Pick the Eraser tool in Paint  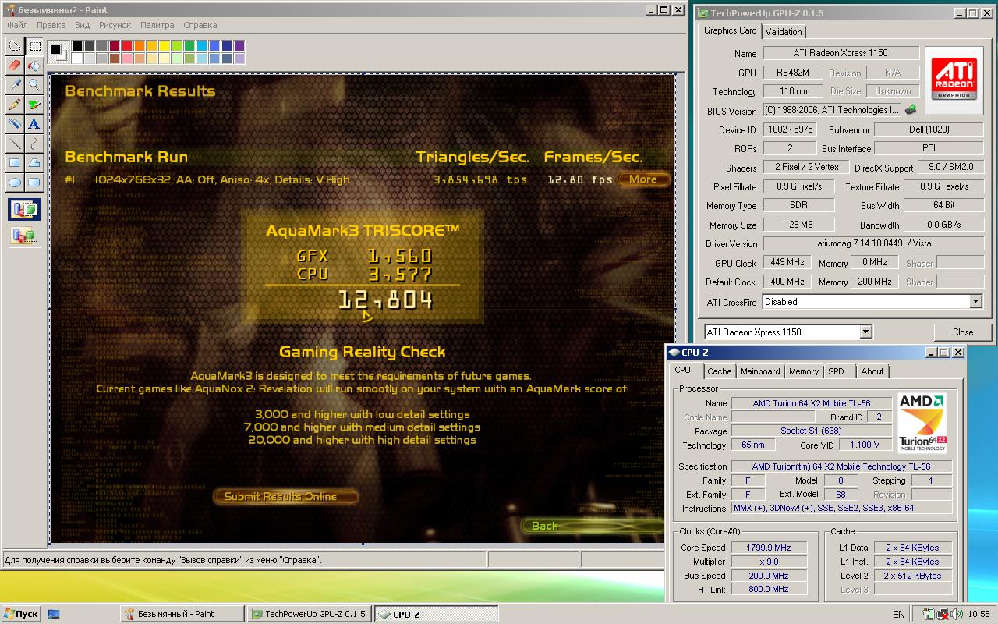pos(14,66)
